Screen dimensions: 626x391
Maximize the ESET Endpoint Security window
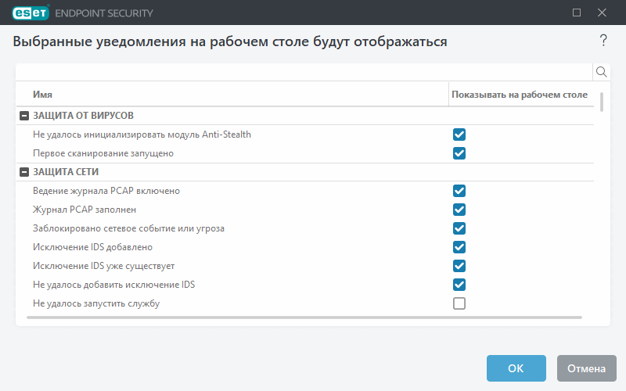point(577,13)
